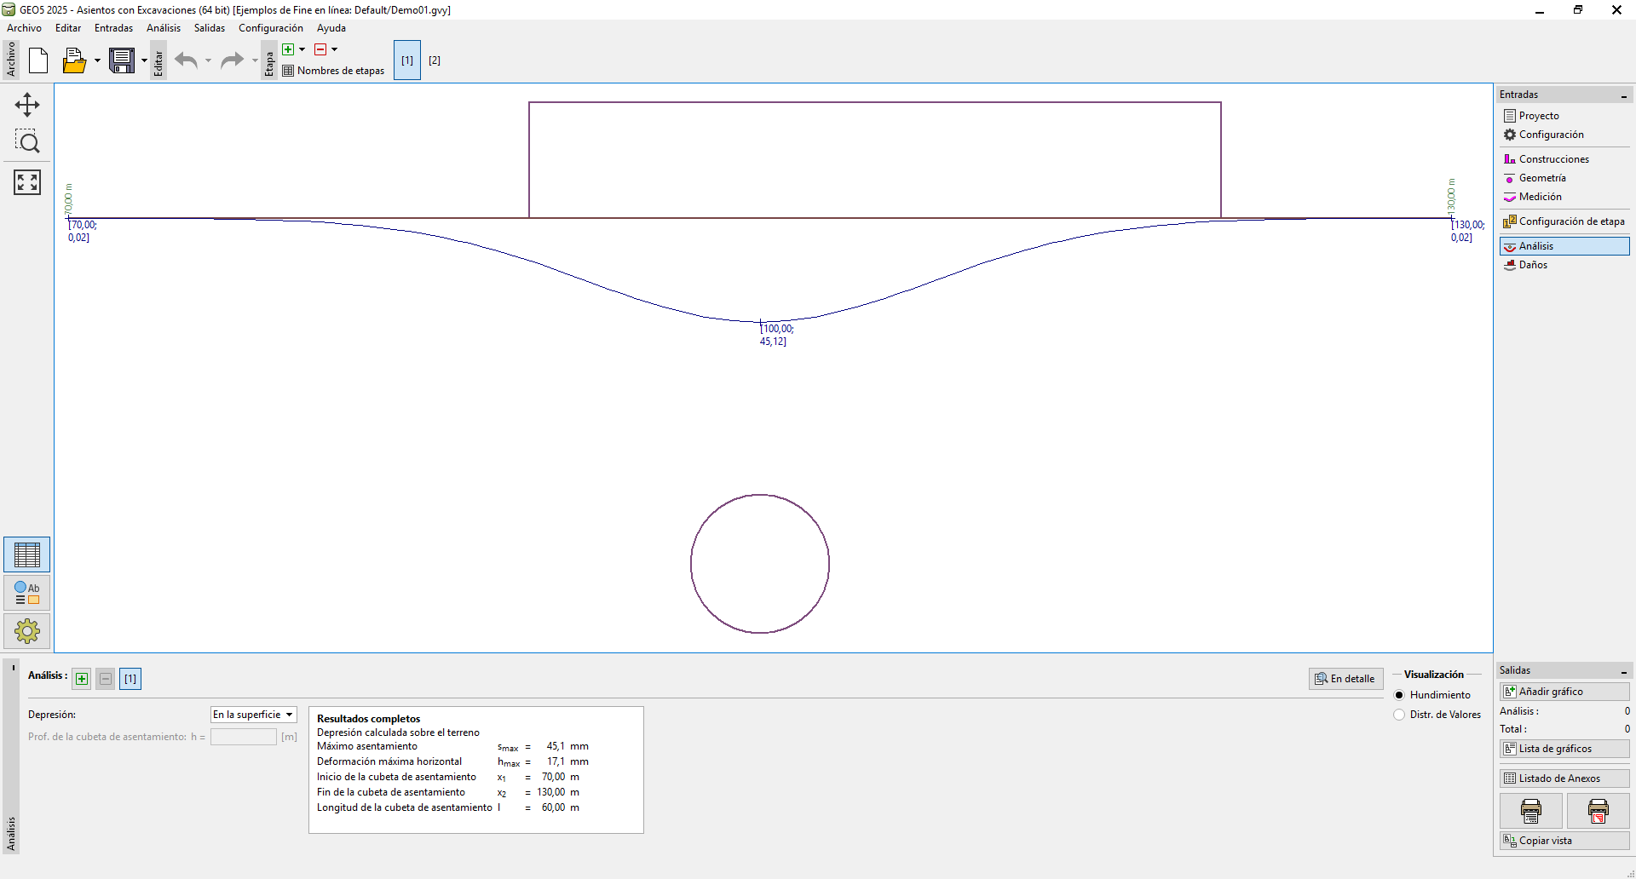Screen dimensions: 1636x879
Task: Switch to construction stage [2]
Action: (x=435, y=60)
